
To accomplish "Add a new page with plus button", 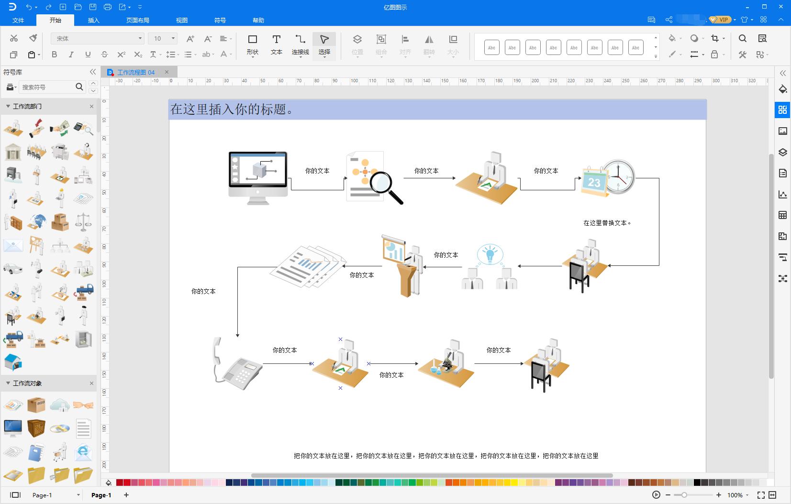I will pyautogui.click(x=126, y=495).
